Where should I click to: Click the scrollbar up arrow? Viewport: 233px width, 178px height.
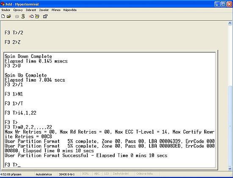[230, 23]
